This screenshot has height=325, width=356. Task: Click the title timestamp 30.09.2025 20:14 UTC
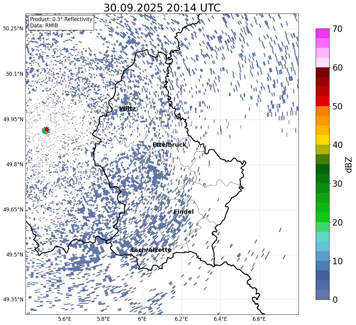162,8
